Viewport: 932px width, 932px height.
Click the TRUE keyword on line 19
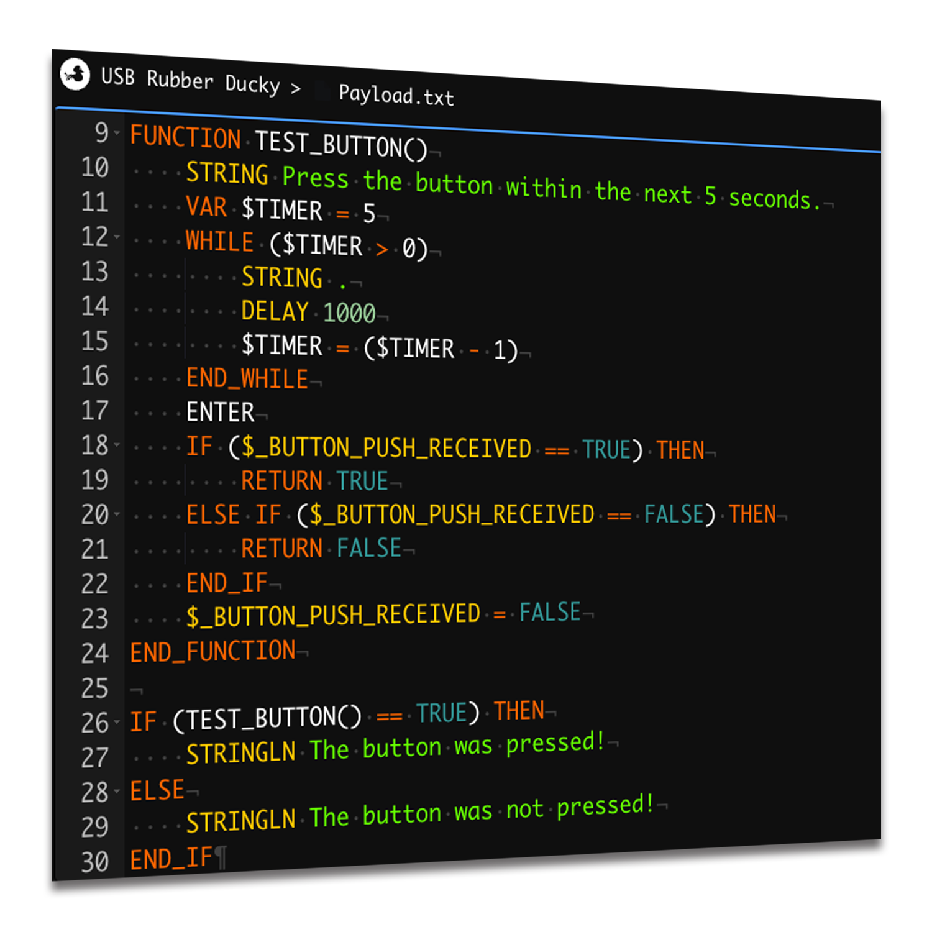[x=363, y=480]
